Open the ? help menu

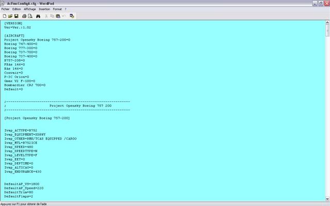[65, 9]
